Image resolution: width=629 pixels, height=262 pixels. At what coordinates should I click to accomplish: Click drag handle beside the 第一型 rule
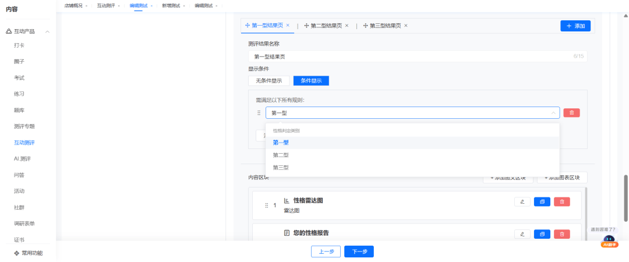[x=259, y=113]
